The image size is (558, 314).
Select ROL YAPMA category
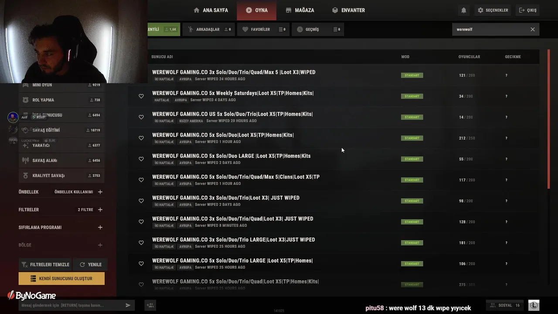pos(61,100)
